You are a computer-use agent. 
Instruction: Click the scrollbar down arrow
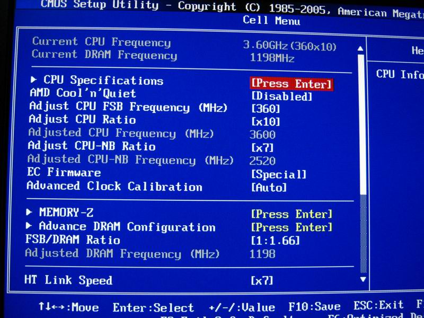pos(363,279)
